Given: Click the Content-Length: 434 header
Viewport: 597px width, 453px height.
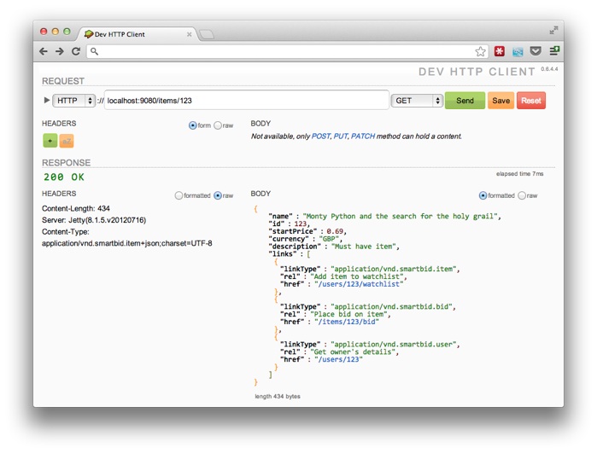Looking at the screenshot, I should (x=76, y=208).
